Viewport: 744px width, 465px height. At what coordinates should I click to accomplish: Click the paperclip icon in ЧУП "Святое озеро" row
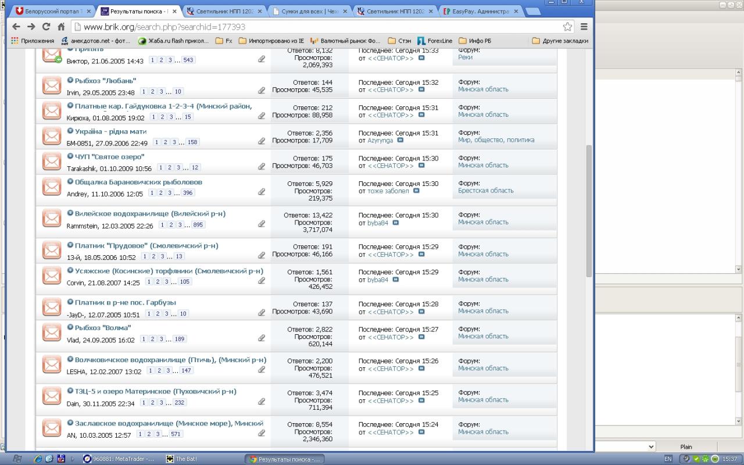tap(262, 167)
